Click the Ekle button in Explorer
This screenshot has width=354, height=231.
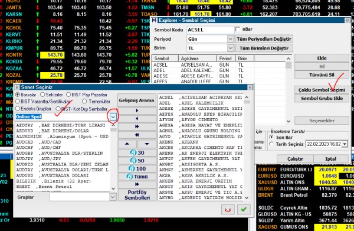point(322,58)
